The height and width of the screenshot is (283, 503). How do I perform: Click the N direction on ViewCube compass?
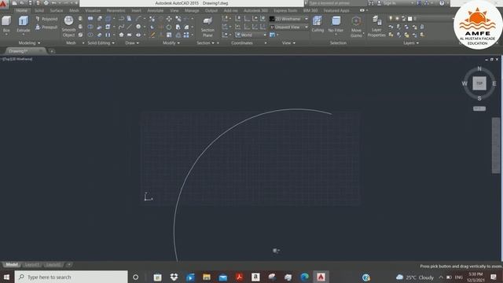479,68
